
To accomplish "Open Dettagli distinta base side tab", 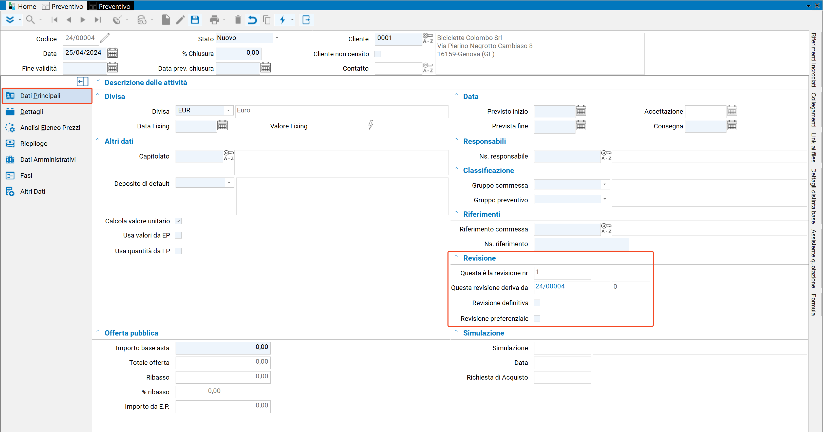I will click(x=813, y=196).
